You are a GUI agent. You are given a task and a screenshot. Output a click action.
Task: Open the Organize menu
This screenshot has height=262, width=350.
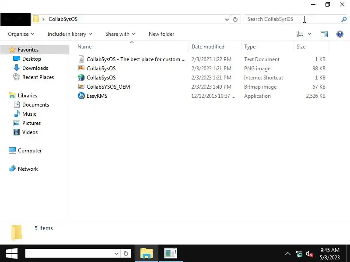pos(21,34)
